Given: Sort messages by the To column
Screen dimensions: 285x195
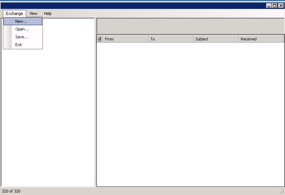Looking at the screenshot, I should 171,39.
